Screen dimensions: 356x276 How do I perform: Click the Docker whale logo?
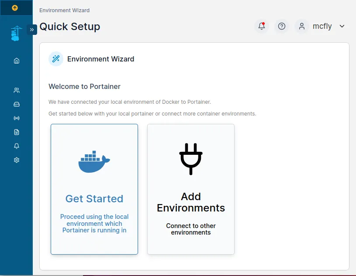click(x=94, y=162)
